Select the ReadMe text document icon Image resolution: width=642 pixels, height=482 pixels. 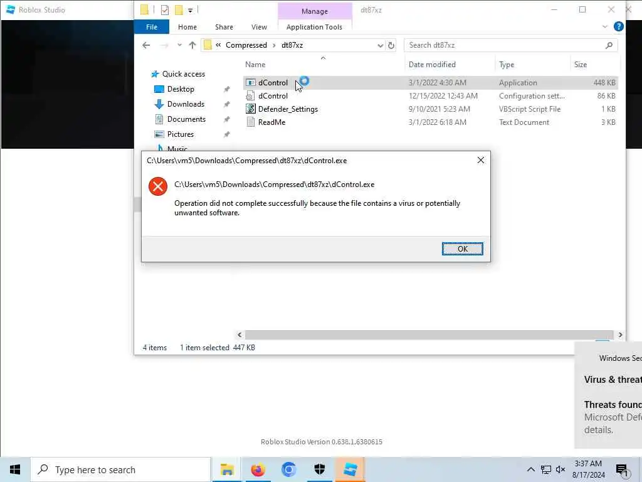tap(251, 122)
